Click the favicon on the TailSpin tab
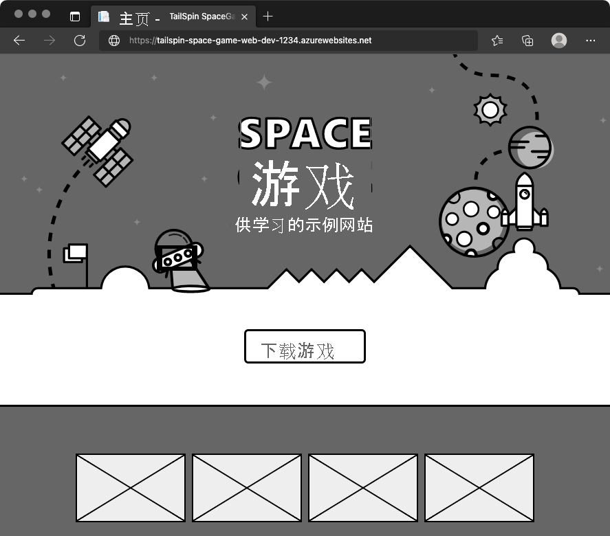Viewport: 610px width, 536px height. click(x=104, y=16)
